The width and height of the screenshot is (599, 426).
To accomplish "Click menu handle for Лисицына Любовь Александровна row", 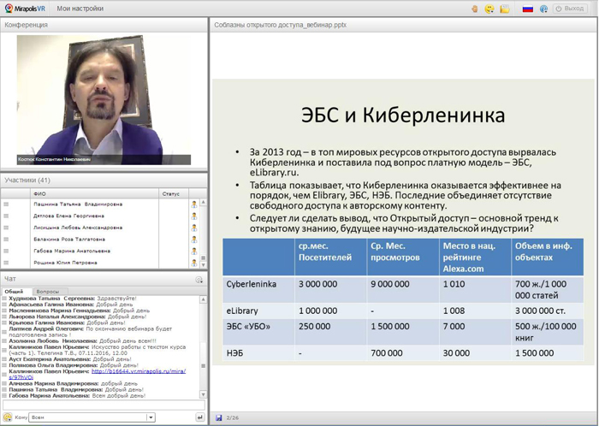I will pyautogui.click(x=6, y=228).
